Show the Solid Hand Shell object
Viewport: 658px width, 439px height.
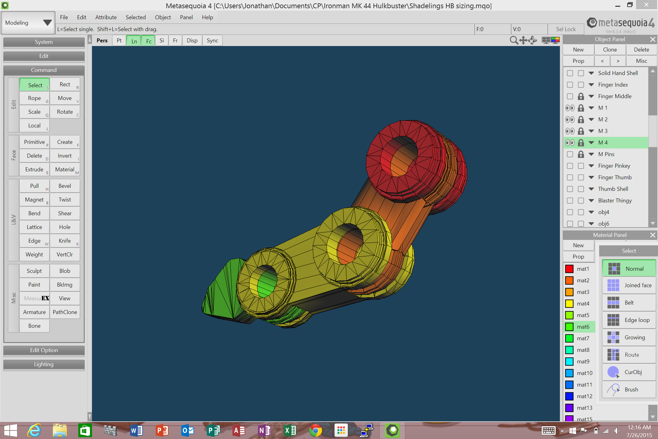click(x=570, y=73)
